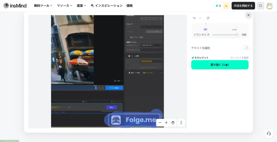Expand the 無料ツール menu

(x=43, y=6)
